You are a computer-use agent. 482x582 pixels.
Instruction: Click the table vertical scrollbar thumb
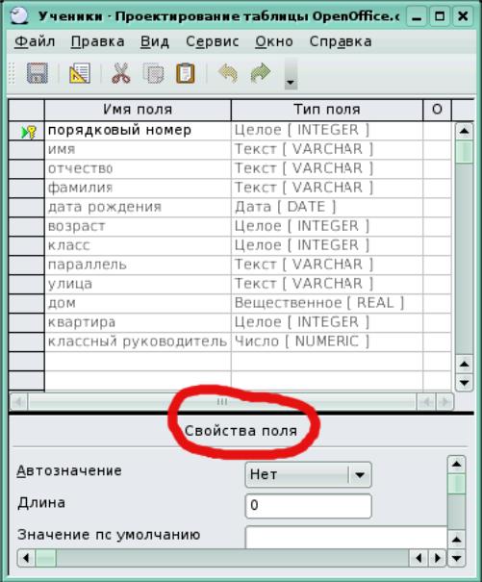click(x=464, y=151)
